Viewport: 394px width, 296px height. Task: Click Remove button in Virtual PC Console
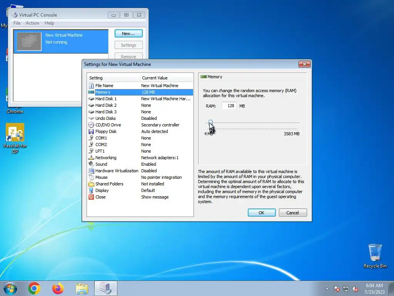pos(129,56)
